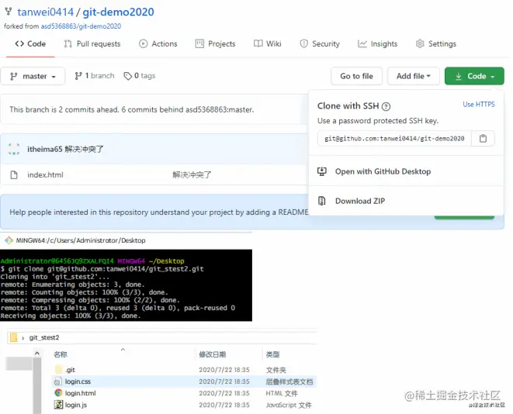Click the Git Bash icon in the MINGW64 title bar
Viewport: 513px width, 414px height.
(x=9, y=240)
